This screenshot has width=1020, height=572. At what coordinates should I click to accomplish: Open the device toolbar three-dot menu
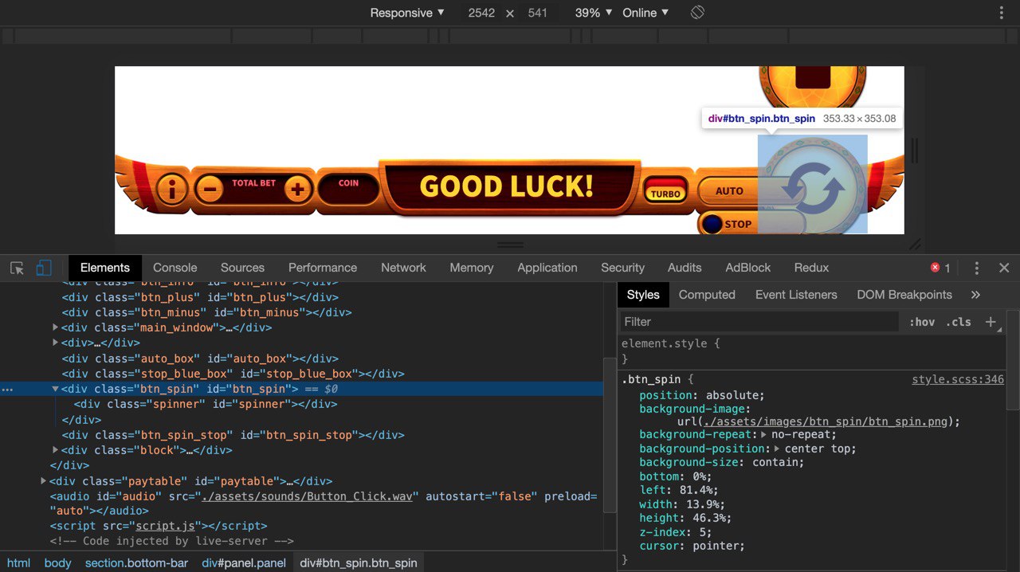(1002, 13)
